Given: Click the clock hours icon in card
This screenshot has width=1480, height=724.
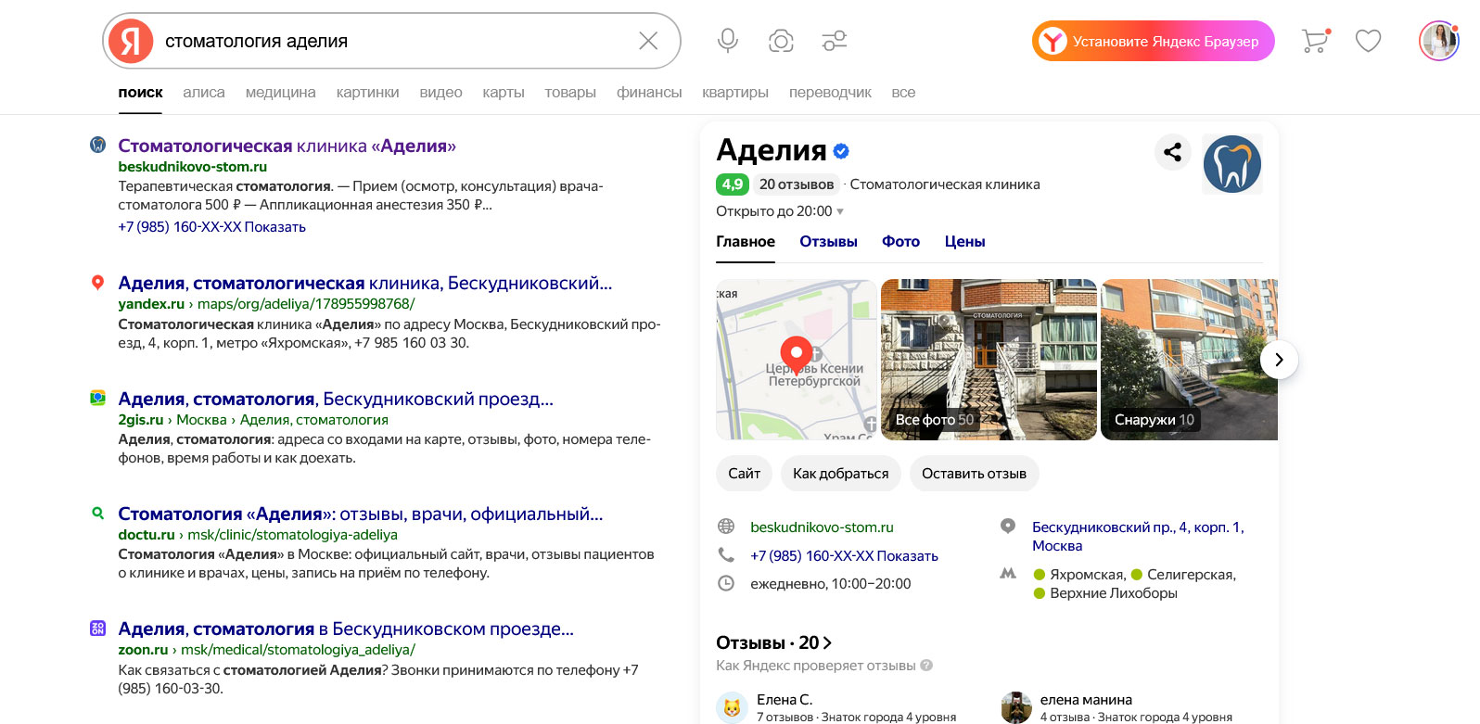Looking at the screenshot, I should click(726, 583).
